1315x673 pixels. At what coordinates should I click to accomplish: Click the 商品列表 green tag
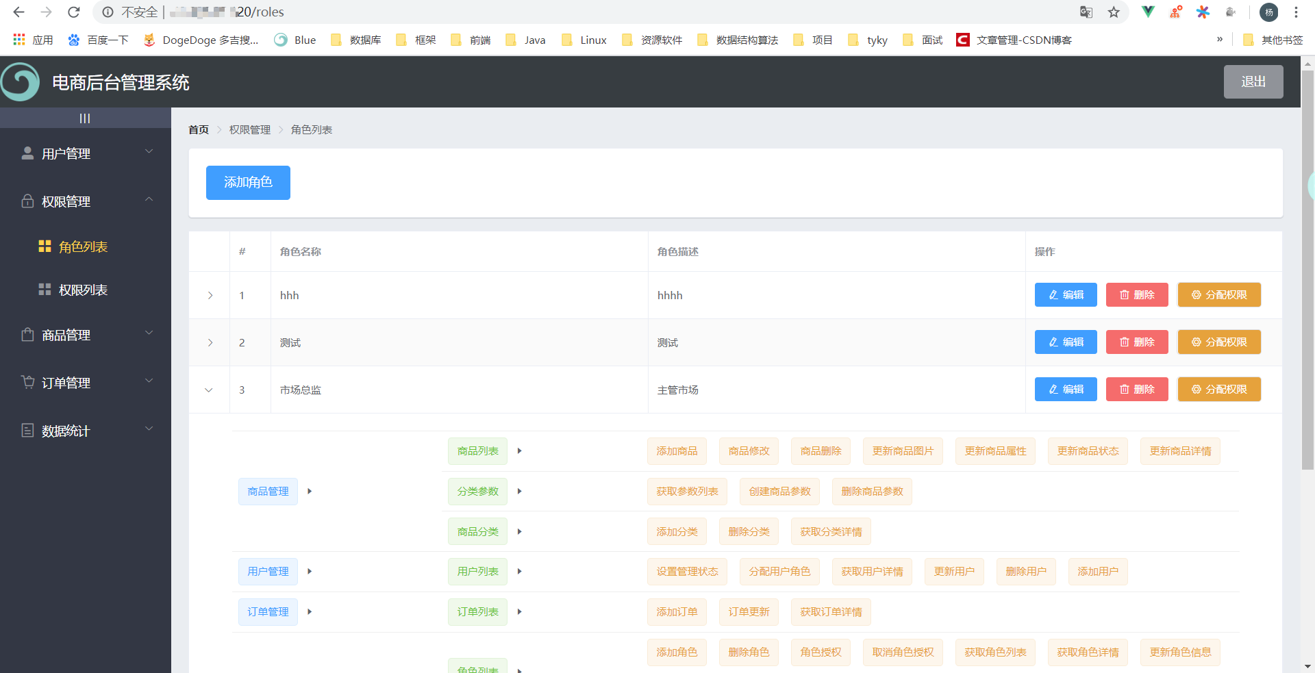477,450
